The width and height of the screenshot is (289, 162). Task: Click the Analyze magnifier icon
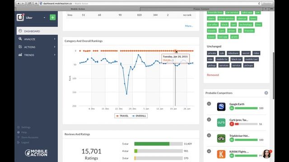point(20,39)
